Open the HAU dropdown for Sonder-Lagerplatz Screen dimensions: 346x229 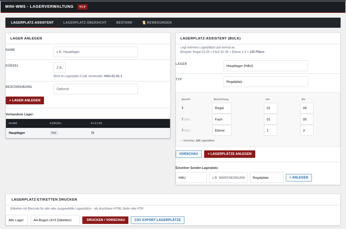(191, 178)
